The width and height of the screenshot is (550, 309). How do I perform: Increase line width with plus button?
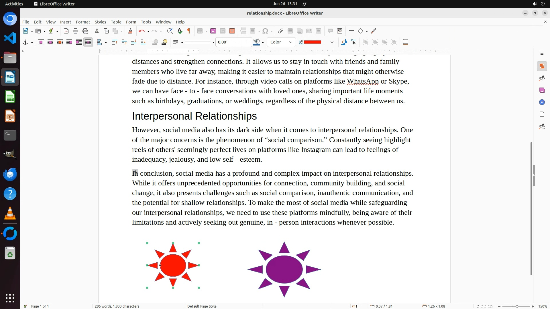[x=247, y=42]
